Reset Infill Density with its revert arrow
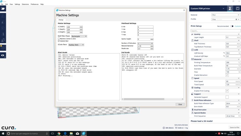The image size is (241, 136). coord(224,53)
